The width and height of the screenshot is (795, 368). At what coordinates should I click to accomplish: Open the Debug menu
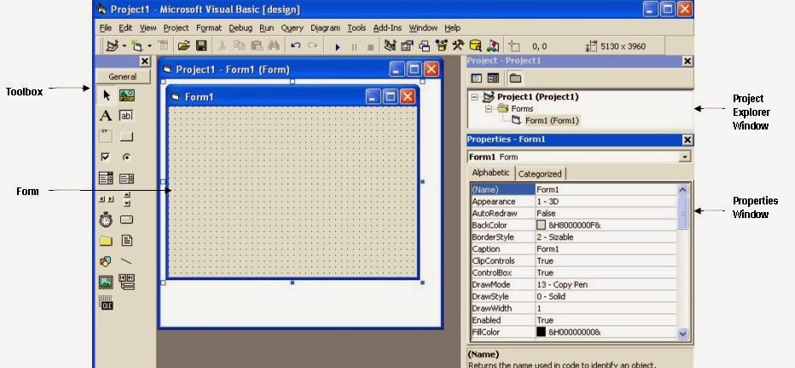pyautogui.click(x=241, y=28)
